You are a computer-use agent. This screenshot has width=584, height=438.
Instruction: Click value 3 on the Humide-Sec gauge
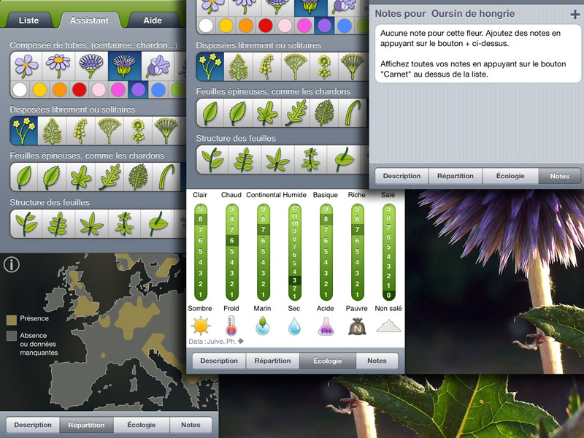coord(294,280)
